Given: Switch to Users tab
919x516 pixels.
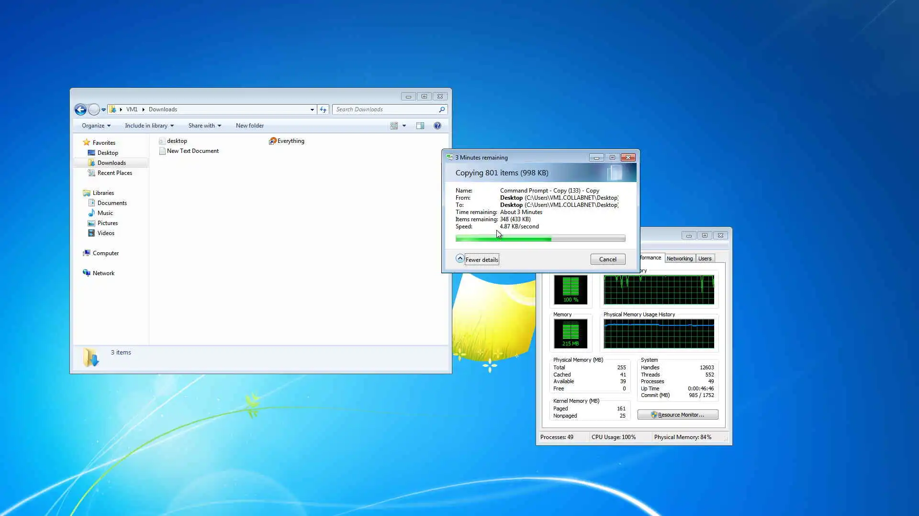Looking at the screenshot, I should tap(705, 258).
